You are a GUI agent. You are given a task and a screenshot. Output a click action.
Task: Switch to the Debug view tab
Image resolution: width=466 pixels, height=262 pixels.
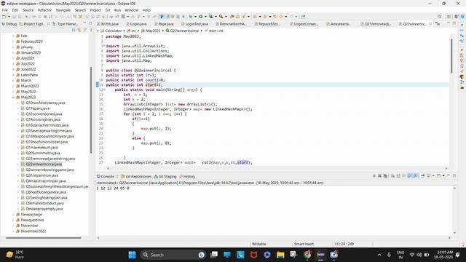coord(9,24)
